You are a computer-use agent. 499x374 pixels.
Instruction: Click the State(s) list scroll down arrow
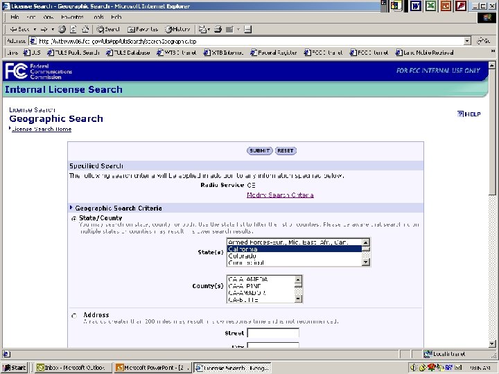tap(366, 262)
